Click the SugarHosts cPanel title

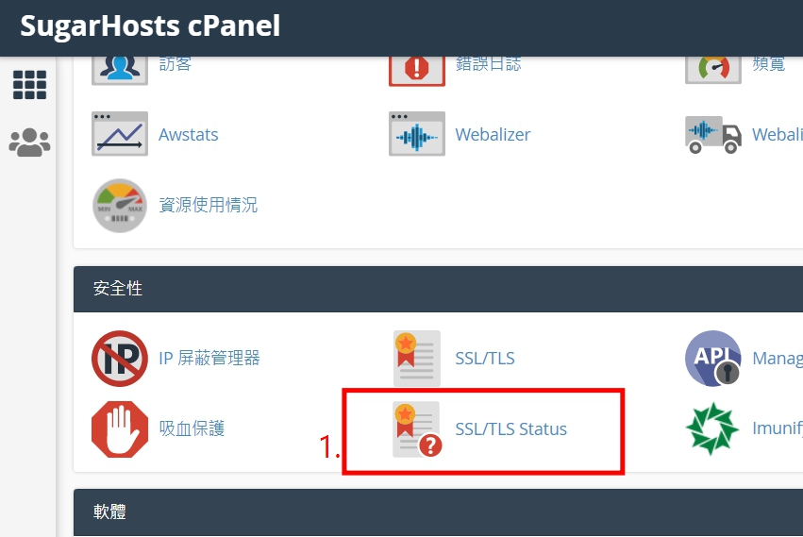pyautogui.click(x=150, y=25)
